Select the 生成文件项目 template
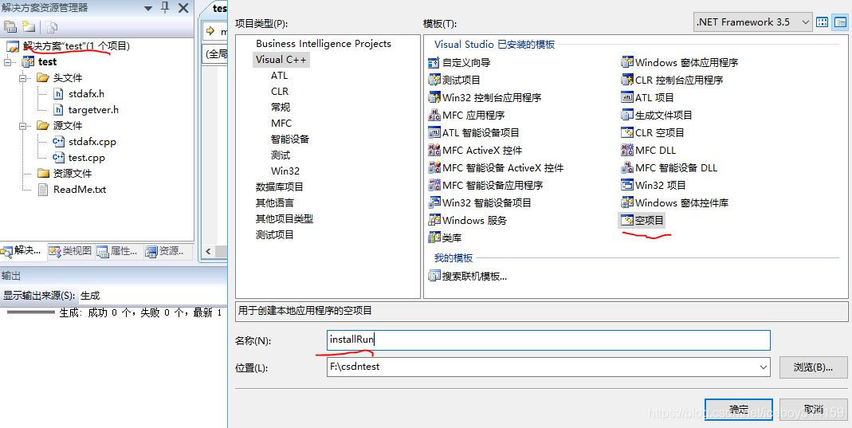Viewport: 852px width, 428px height. (657, 115)
